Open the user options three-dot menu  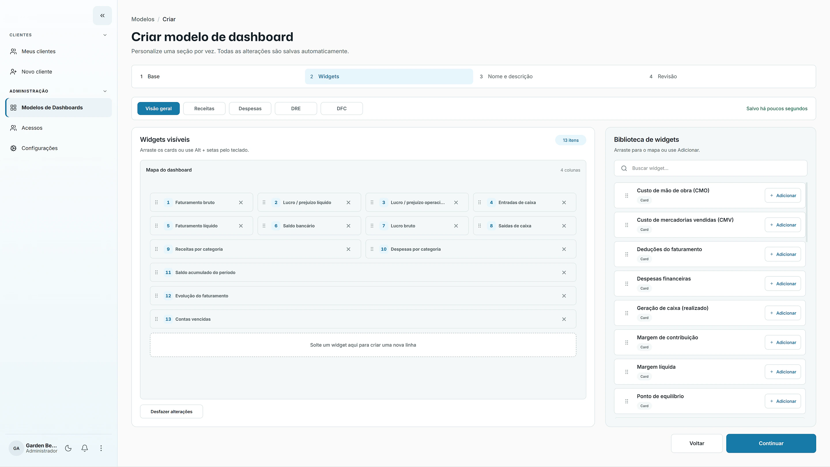[101, 448]
